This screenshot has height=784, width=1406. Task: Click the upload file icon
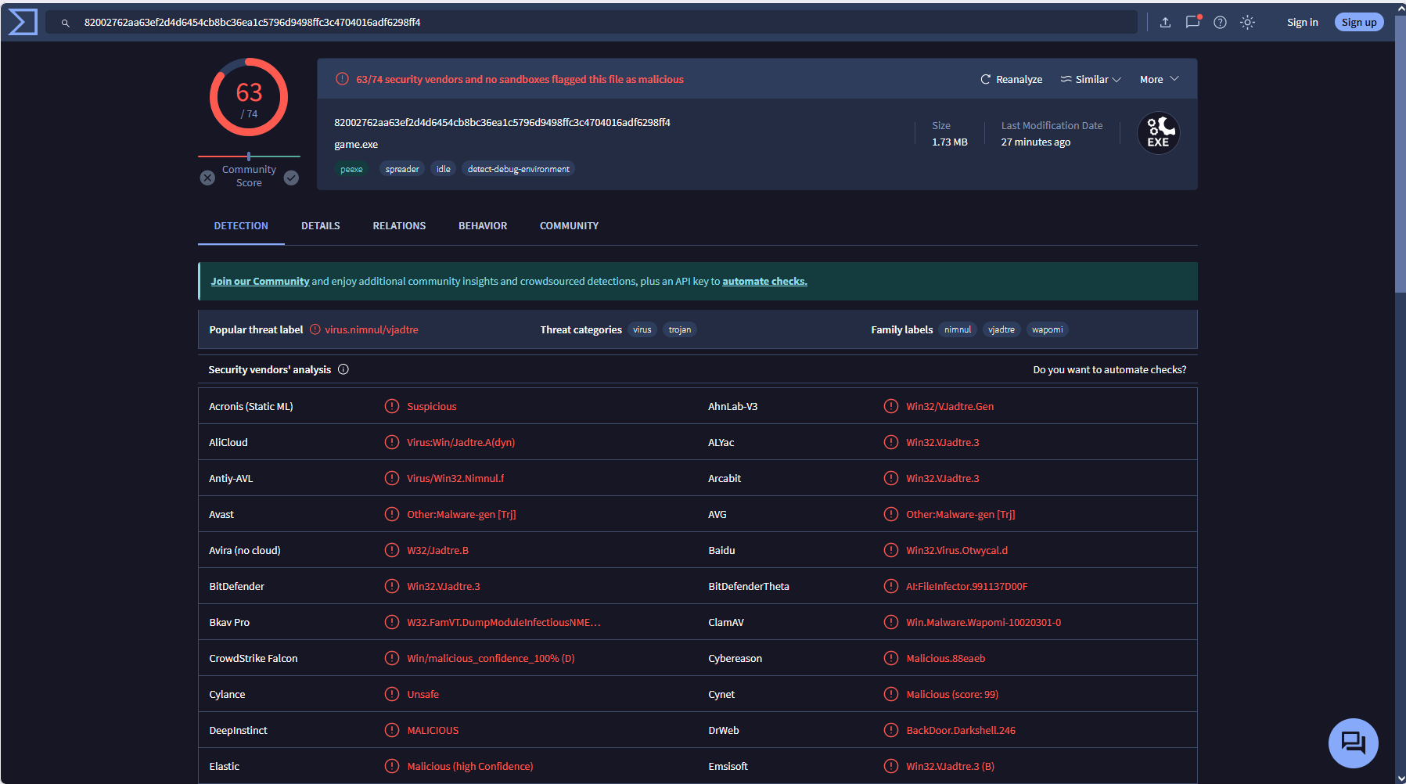[x=1165, y=22]
